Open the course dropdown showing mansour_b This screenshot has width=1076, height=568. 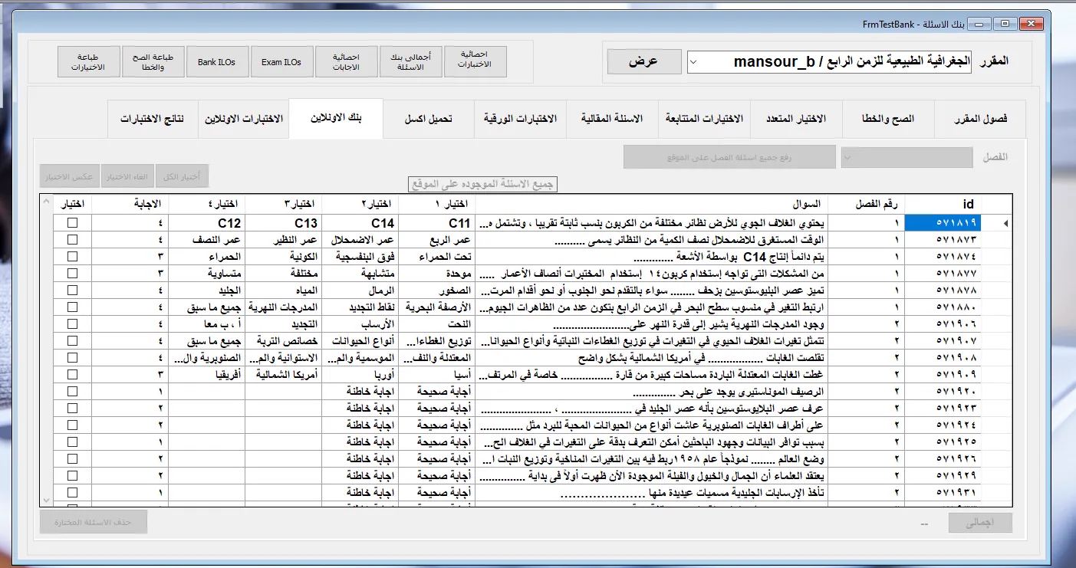pyautogui.click(x=830, y=61)
